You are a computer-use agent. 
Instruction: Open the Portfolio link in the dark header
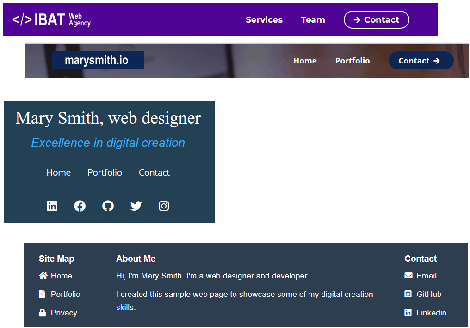click(x=352, y=61)
